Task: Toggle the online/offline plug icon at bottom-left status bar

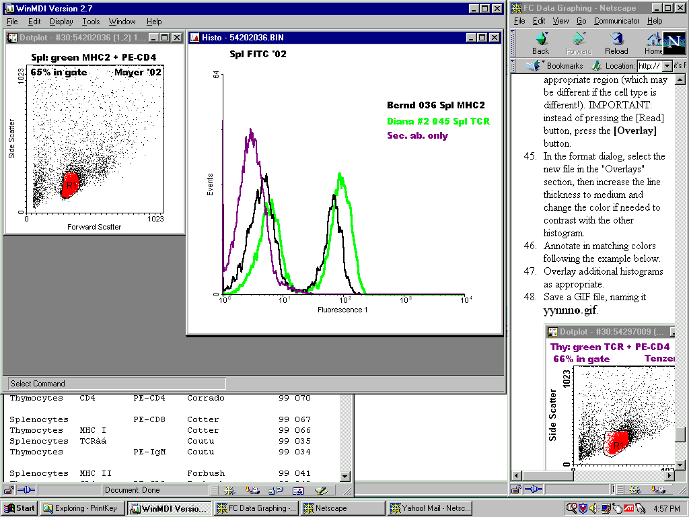Action: (26, 491)
